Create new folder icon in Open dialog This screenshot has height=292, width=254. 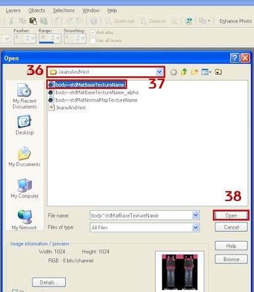tap(194, 72)
